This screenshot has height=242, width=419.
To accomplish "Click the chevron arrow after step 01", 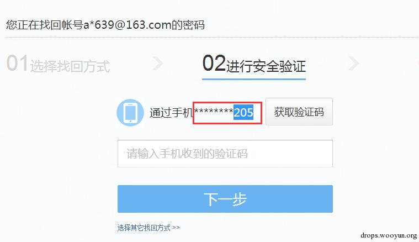I will (x=157, y=64).
